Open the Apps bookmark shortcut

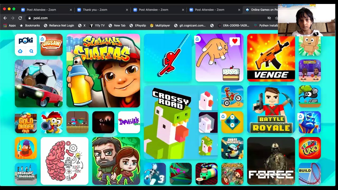click(x=10, y=26)
